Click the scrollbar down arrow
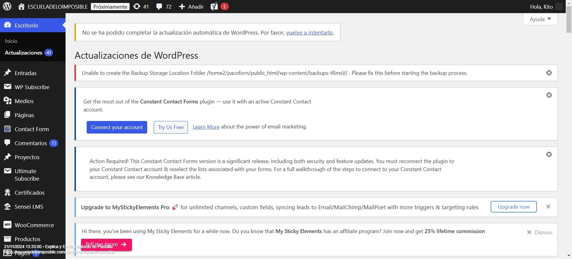 coord(569,256)
